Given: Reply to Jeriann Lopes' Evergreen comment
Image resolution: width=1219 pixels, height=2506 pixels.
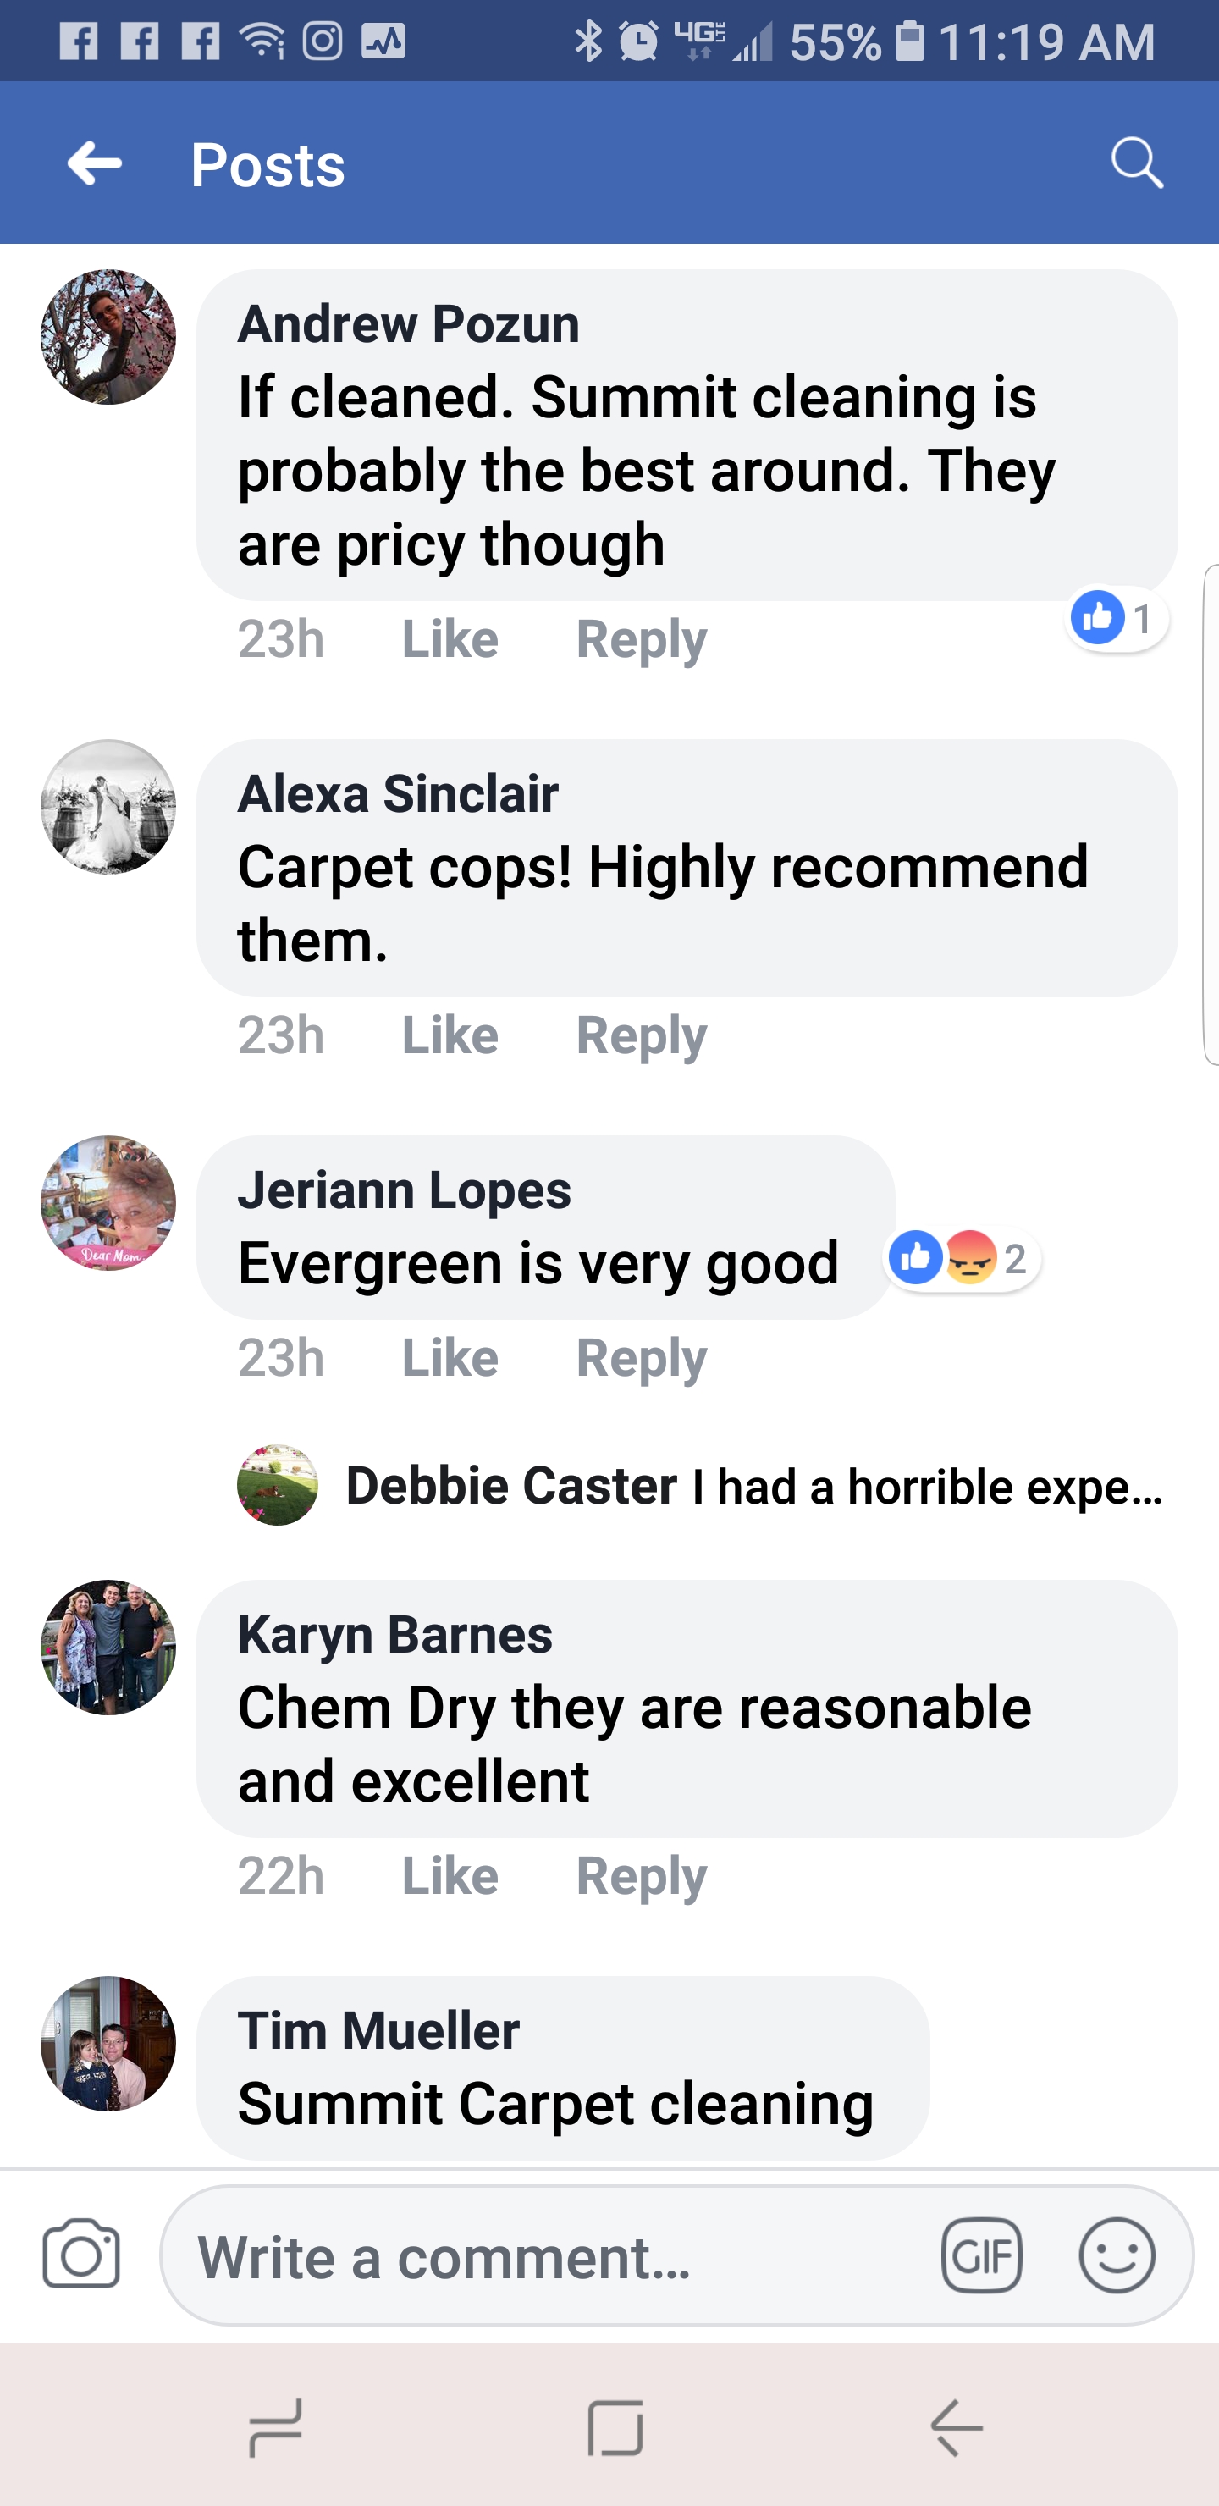Looking at the screenshot, I should point(641,1358).
